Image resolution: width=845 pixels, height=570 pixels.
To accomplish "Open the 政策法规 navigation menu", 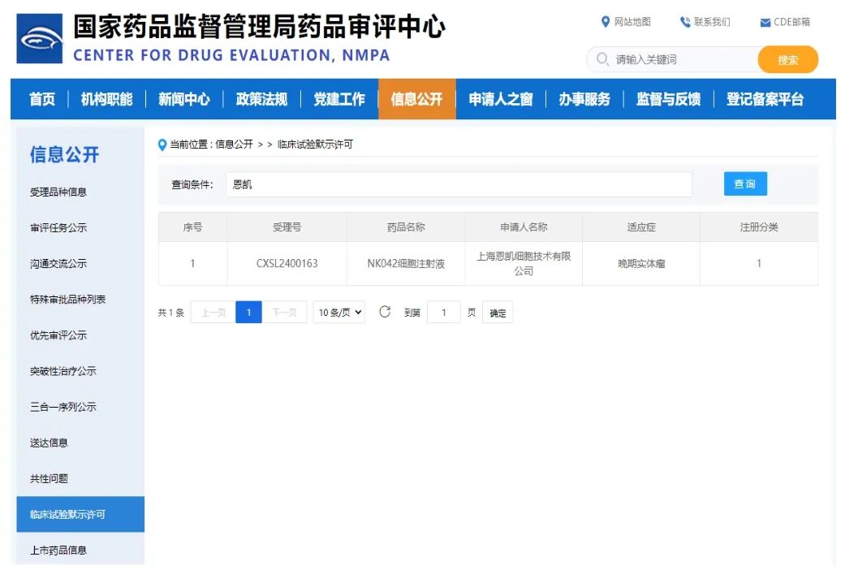I will (x=262, y=99).
